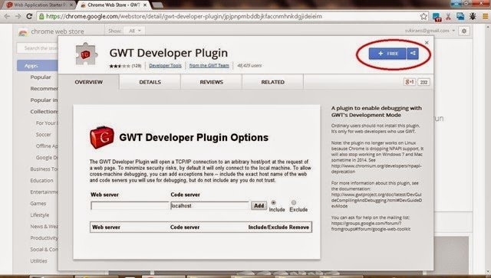Reload the page with the refresh icon
The width and height of the screenshot is (491, 278).
pos(29,16)
